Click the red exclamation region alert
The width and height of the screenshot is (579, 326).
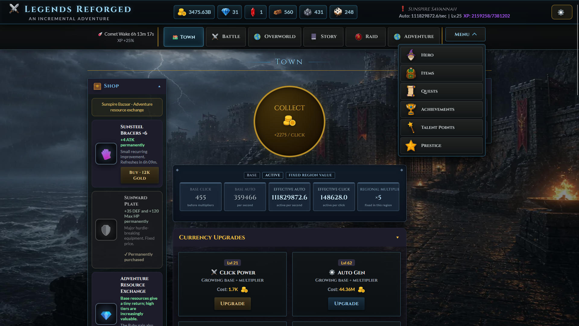403,9
